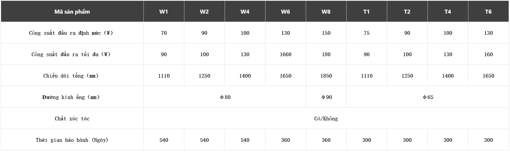This screenshot has height=152, width=510.
Task: Click the Có/Không catalyst cell
Action: coord(326,119)
